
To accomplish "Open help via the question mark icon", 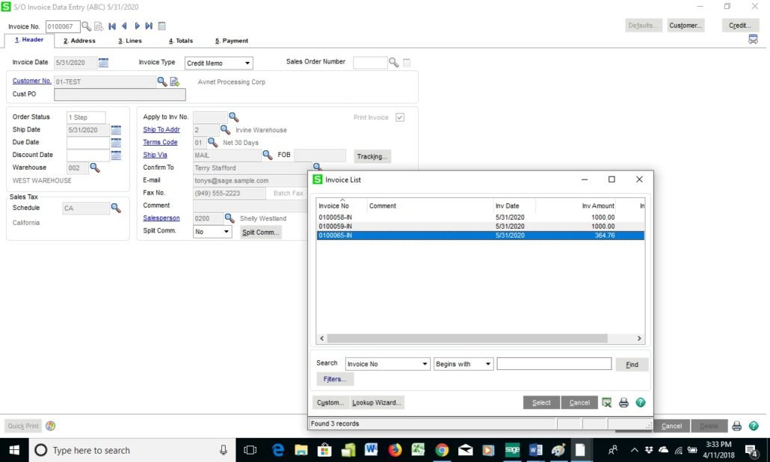I will click(641, 402).
